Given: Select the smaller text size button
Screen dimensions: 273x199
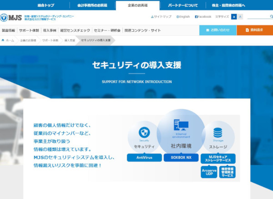Looking at the screenshot, I should tap(234, 17).
